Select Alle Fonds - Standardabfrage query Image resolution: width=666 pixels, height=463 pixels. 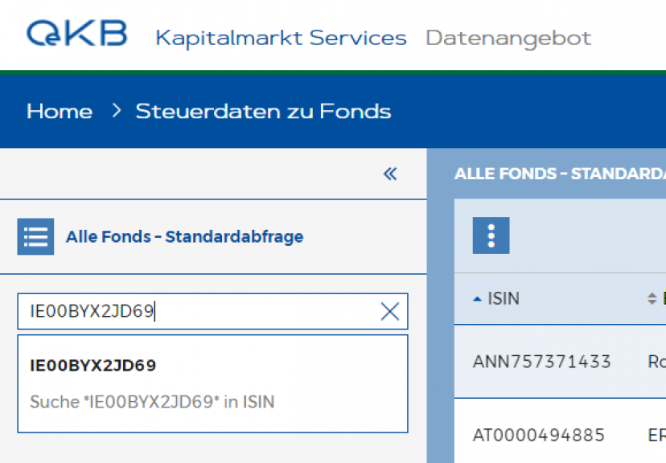pyautogui.click(x=184, y=237)
